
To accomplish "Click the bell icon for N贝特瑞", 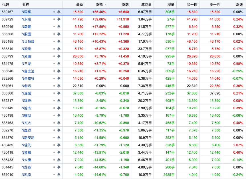I will point(59,42).
